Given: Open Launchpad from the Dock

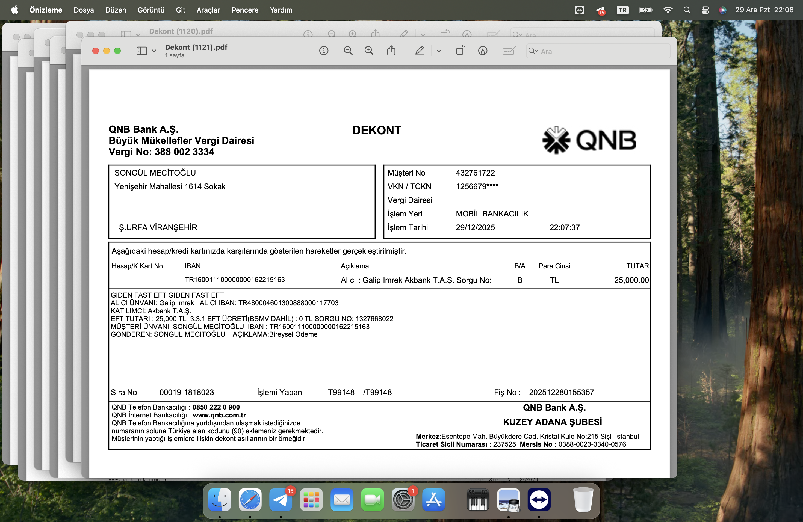Looking at the screenshot, I should coord(311,499).
